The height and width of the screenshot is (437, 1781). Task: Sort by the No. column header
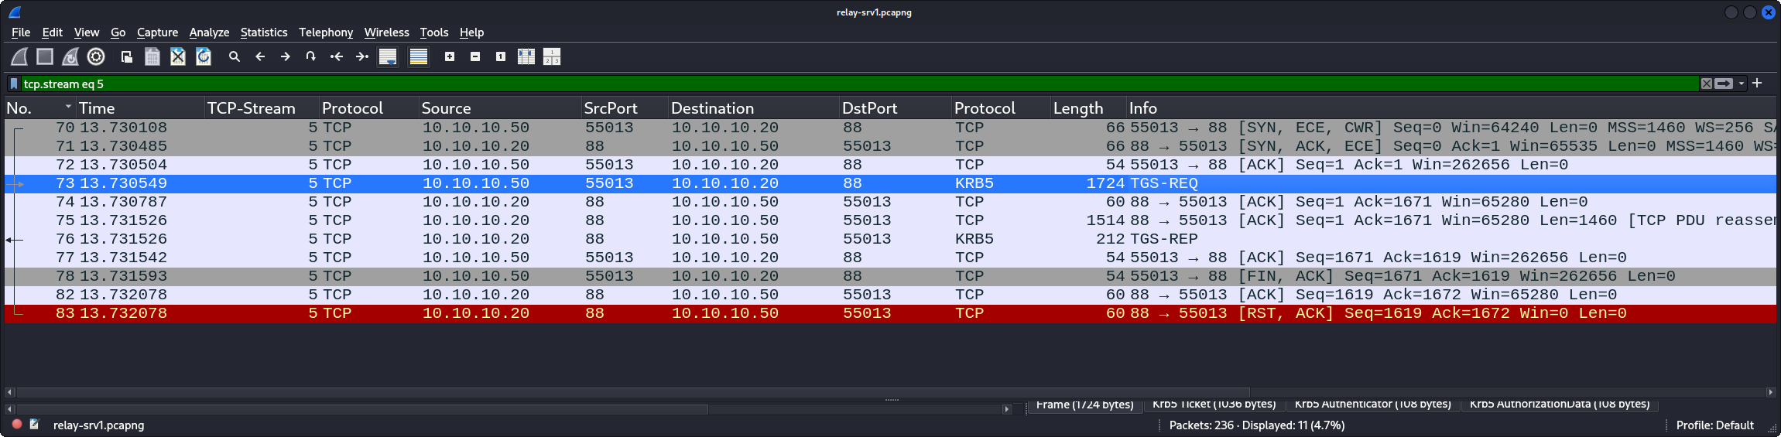click(x=39, y=108)
